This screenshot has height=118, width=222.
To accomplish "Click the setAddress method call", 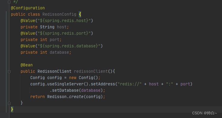I will [x=103, y=84].
